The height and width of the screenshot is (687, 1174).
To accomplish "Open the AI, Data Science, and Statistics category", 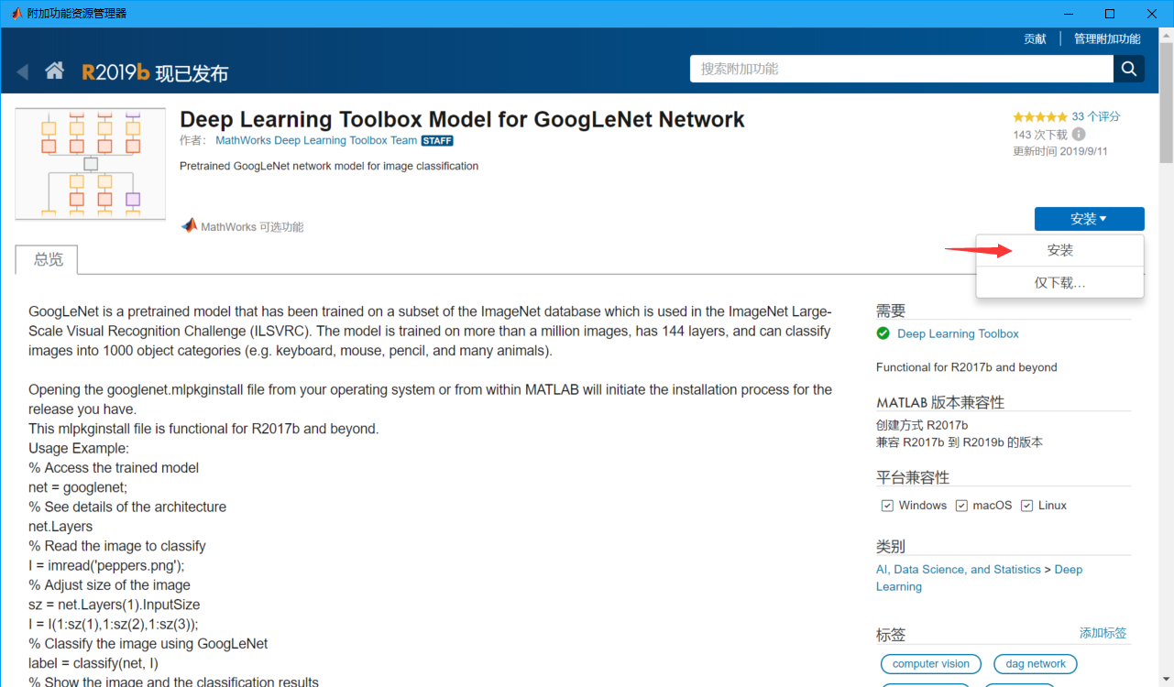I will (958, 569).
